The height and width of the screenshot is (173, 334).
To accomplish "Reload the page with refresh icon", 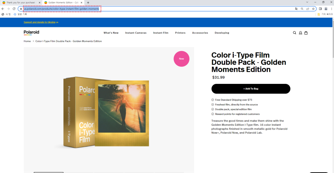I will (14, 9).
